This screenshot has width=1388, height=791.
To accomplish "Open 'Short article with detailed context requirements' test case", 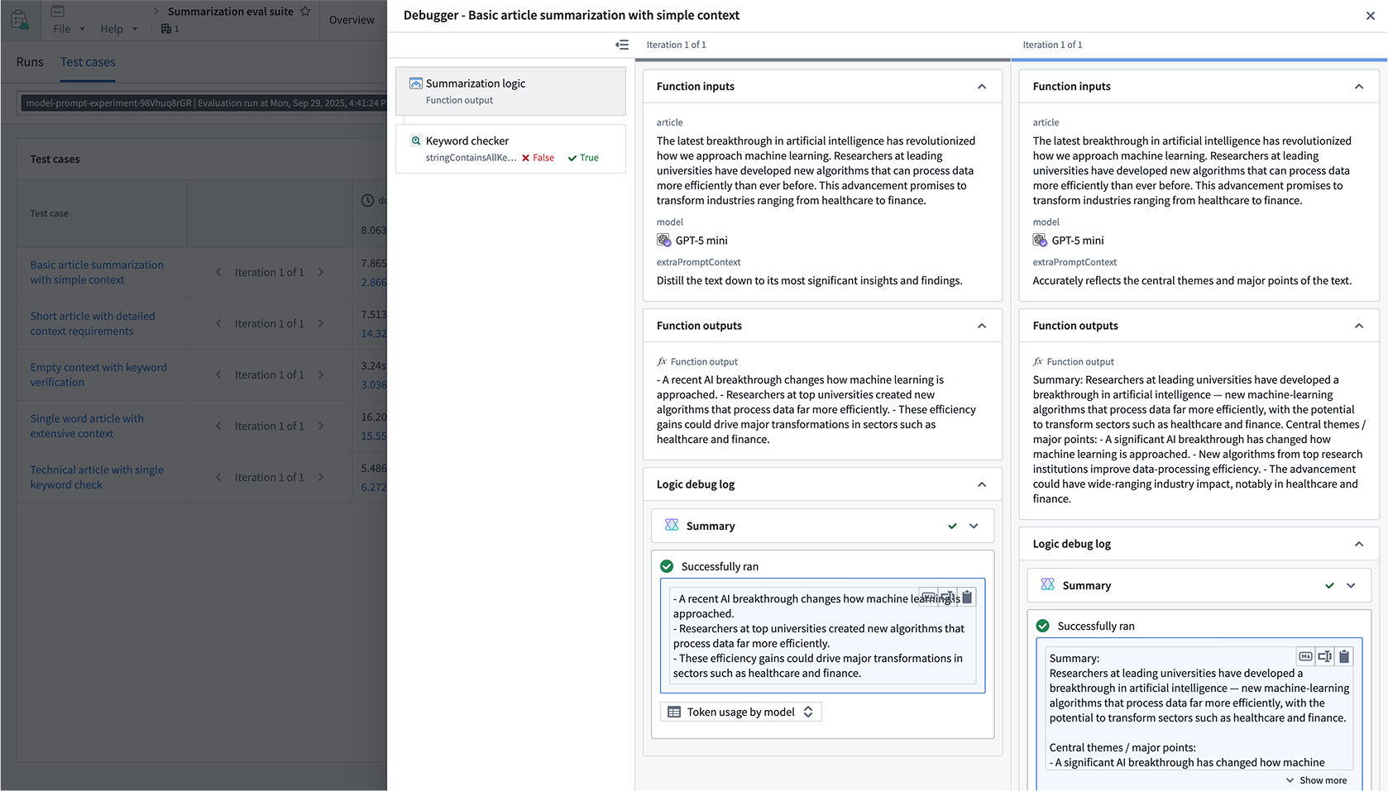I will [93, 323].
